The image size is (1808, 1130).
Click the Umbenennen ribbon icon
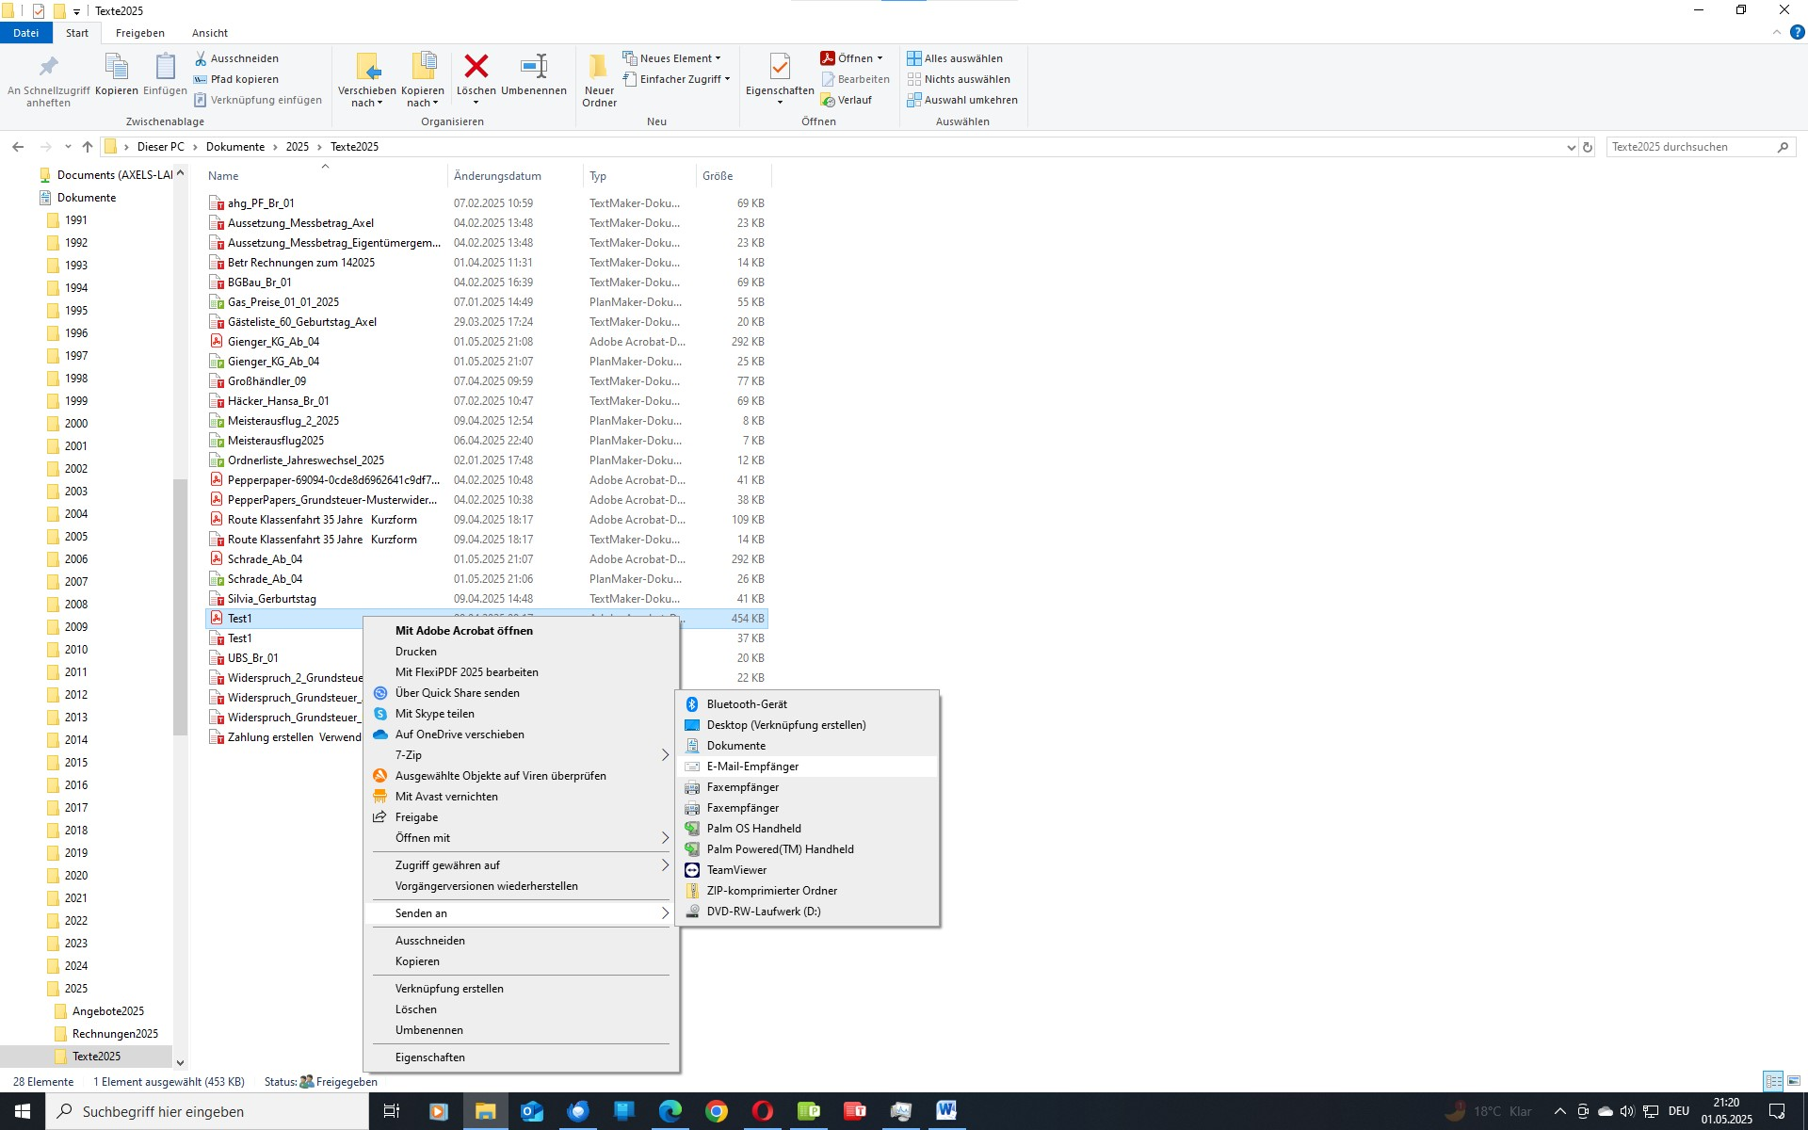coord(533,67)
